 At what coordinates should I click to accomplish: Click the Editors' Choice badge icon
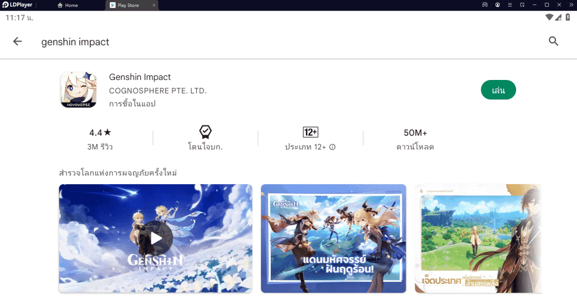click(x=205, y=132)
